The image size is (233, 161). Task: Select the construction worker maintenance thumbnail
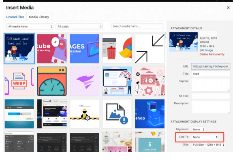click(x=85, y=114)
